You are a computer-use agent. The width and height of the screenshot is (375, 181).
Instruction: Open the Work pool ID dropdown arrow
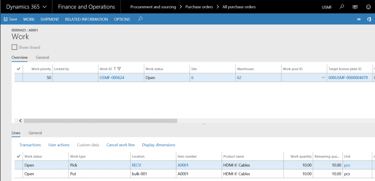coord(323,78)
